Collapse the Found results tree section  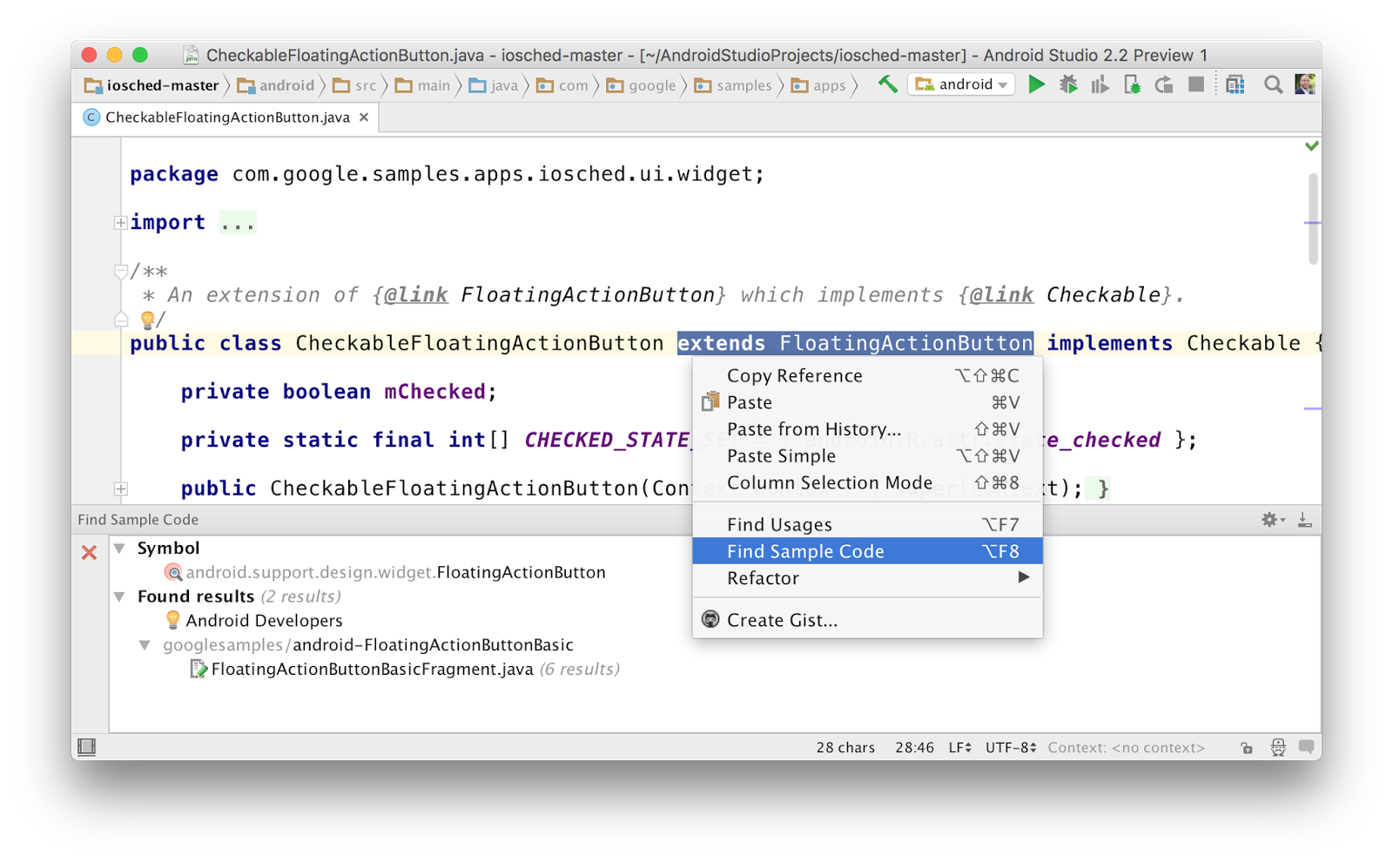(x=119, y=596)
